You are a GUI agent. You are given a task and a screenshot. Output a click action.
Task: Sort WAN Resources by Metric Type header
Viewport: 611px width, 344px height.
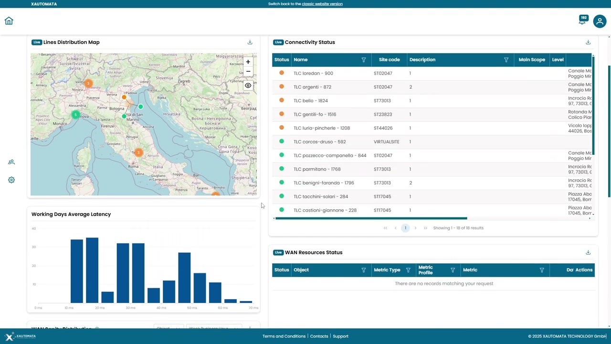tap(387, 270)
